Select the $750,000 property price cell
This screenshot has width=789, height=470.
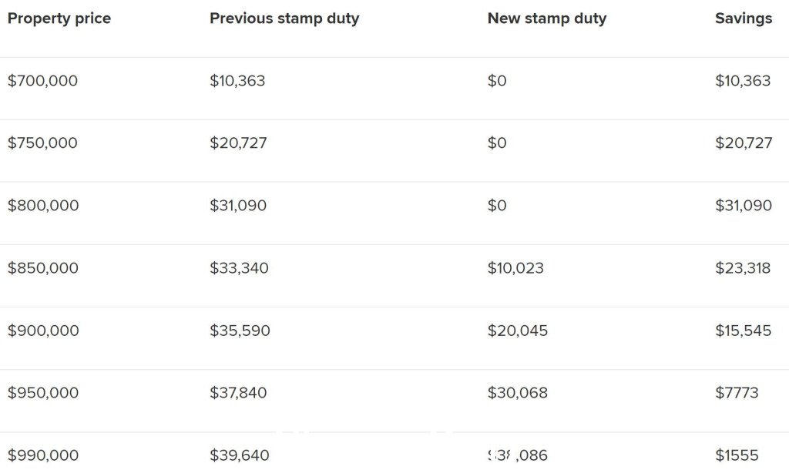[43, 143]
